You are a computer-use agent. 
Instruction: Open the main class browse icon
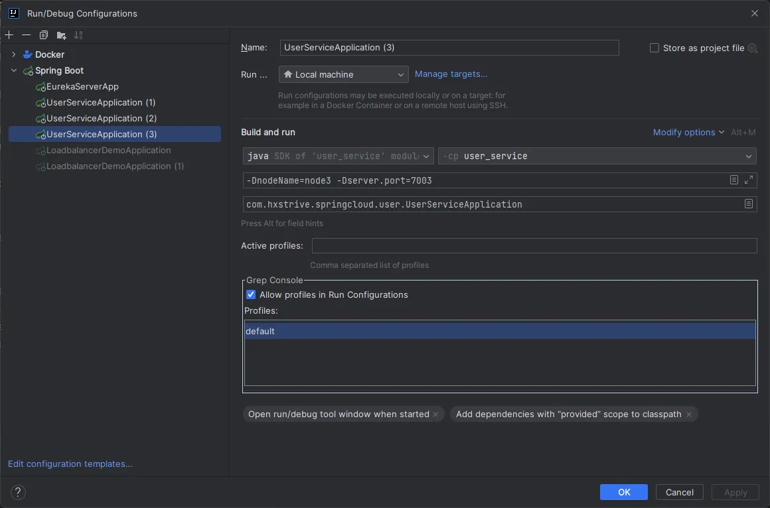tap(749, 204)
